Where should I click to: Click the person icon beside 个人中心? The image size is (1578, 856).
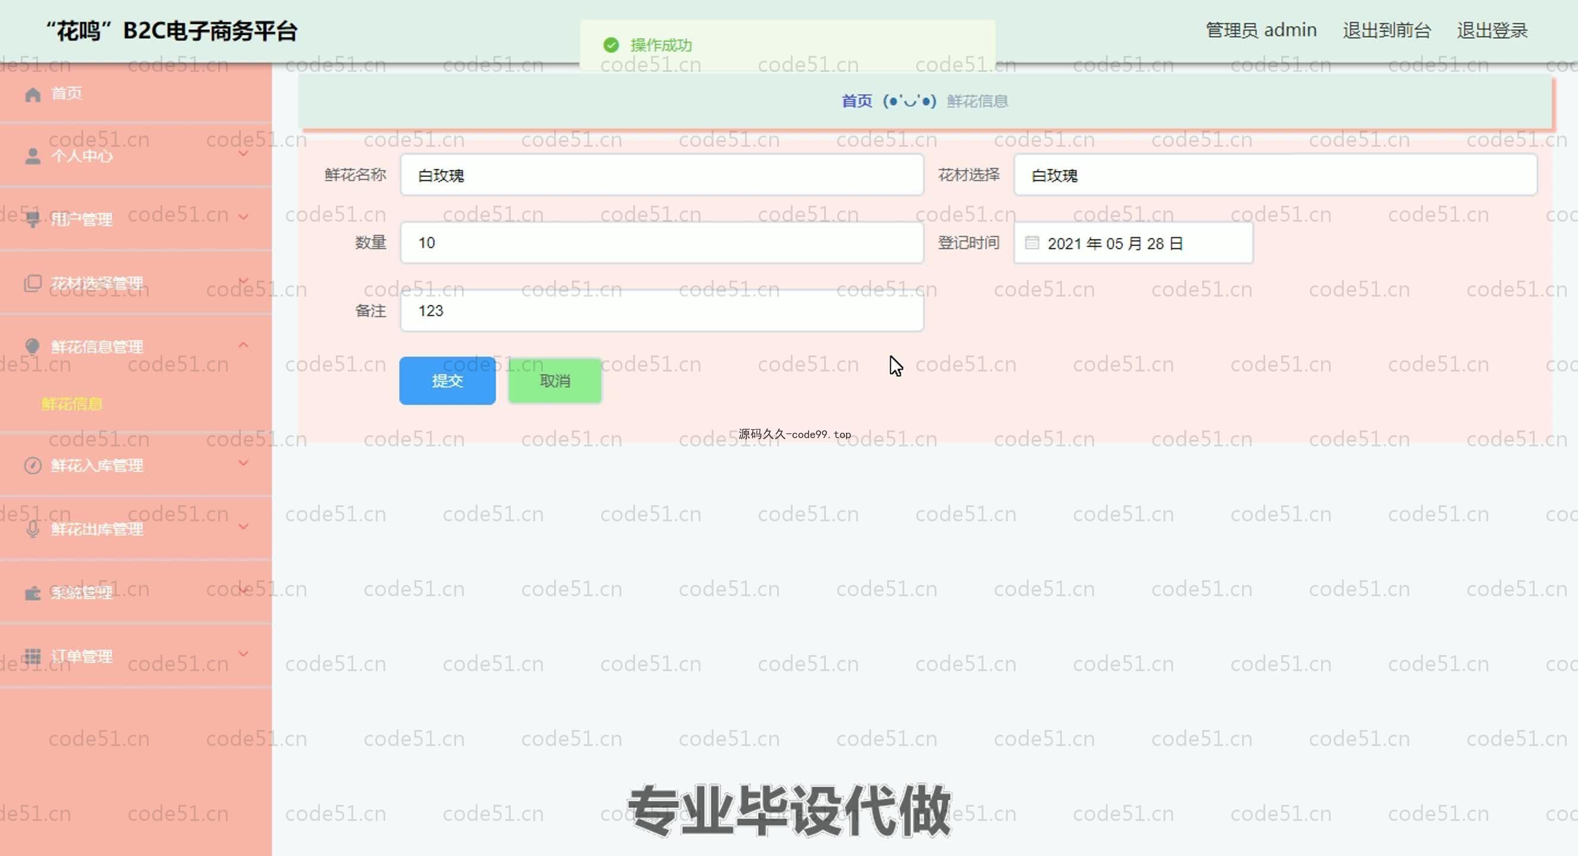click(33, 157)
